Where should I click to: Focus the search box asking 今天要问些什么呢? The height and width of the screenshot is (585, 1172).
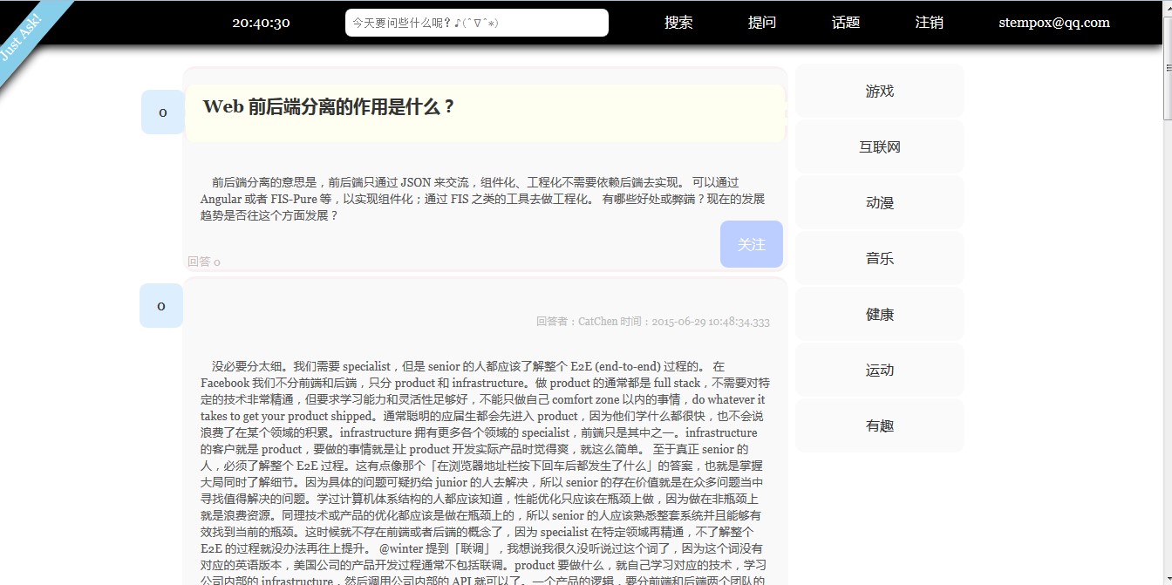(477, 23)
